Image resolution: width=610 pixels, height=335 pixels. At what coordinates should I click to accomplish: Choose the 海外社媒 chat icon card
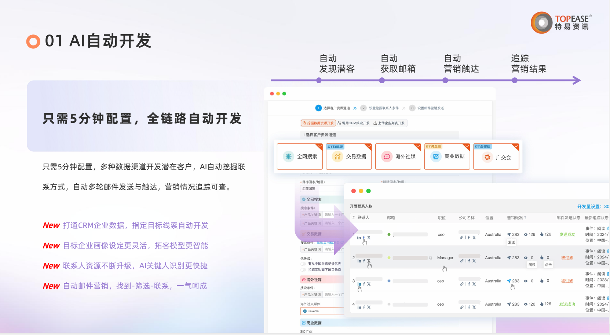tap(398, 157)
